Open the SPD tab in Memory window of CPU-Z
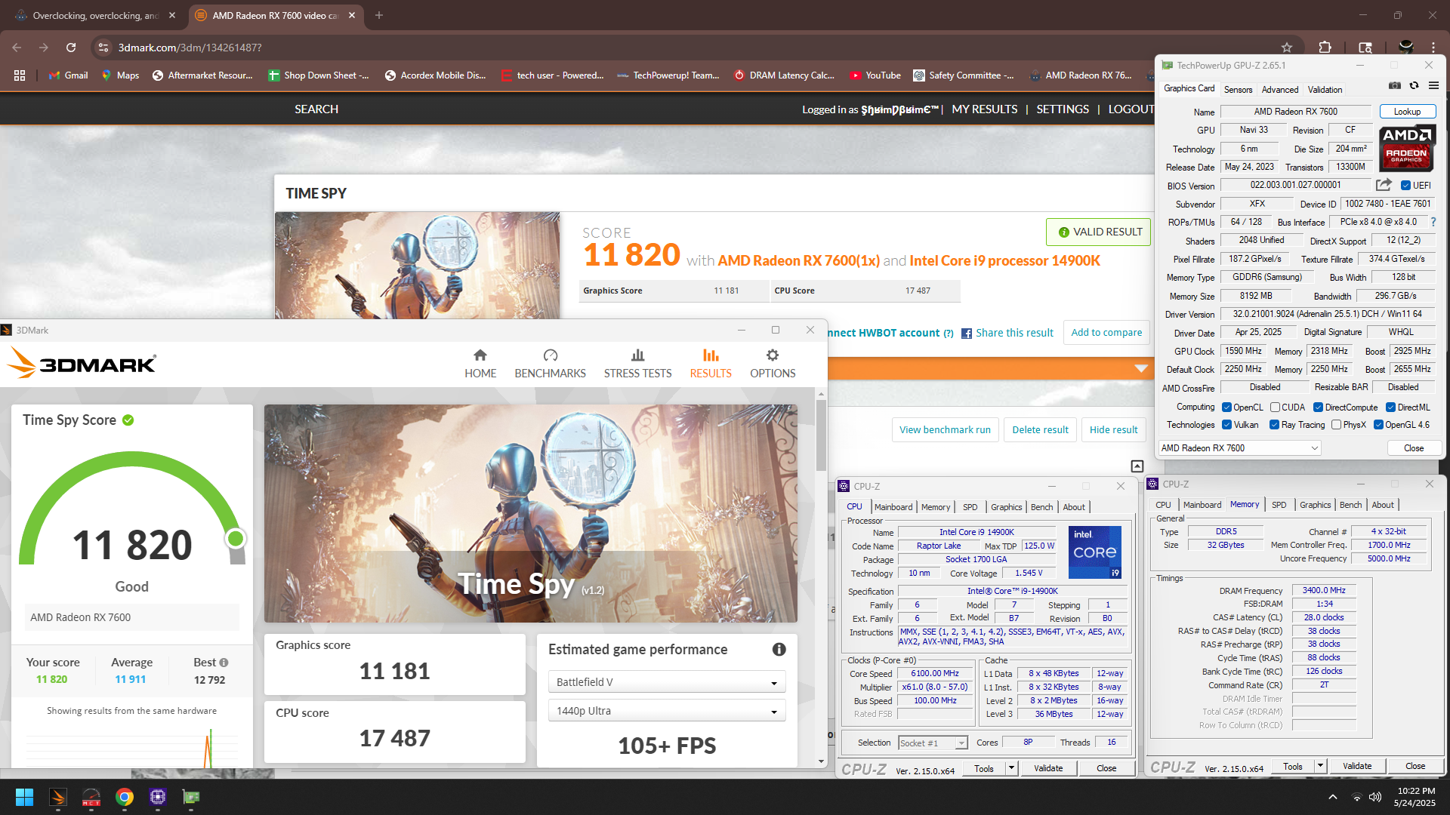Image resolution: width=1450 pixels, height=815 pixels. [x=1279, y=505]
